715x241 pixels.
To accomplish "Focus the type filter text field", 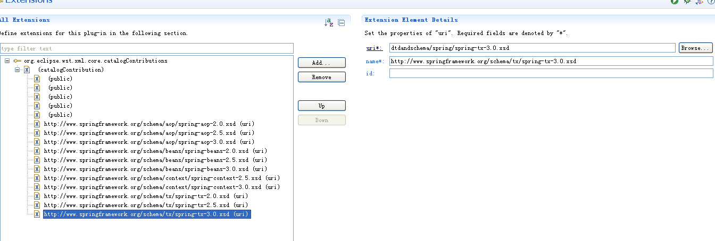I will 147,48.
